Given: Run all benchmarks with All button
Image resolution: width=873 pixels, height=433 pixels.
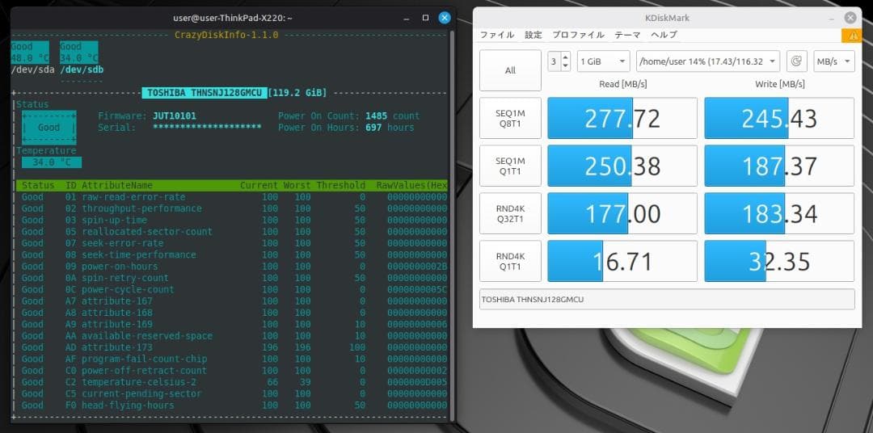Looking at the screenshot, I should click(x=510, y=70).
